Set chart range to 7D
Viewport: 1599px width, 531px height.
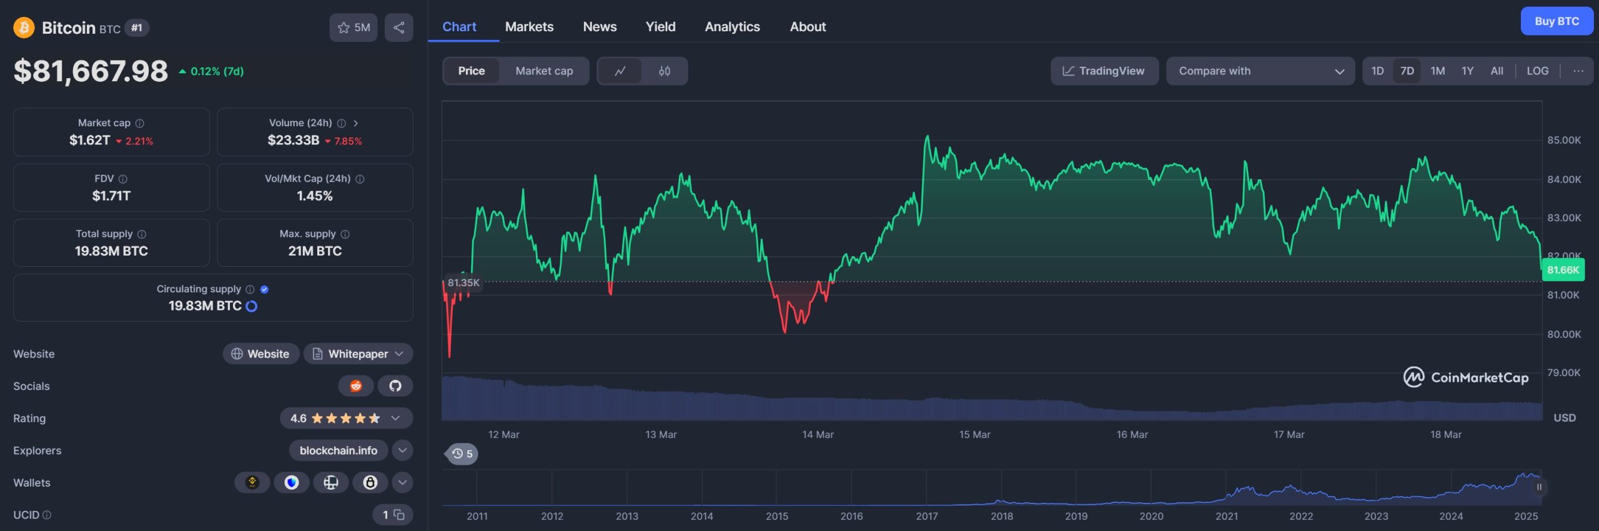[x=1407, y=71]
